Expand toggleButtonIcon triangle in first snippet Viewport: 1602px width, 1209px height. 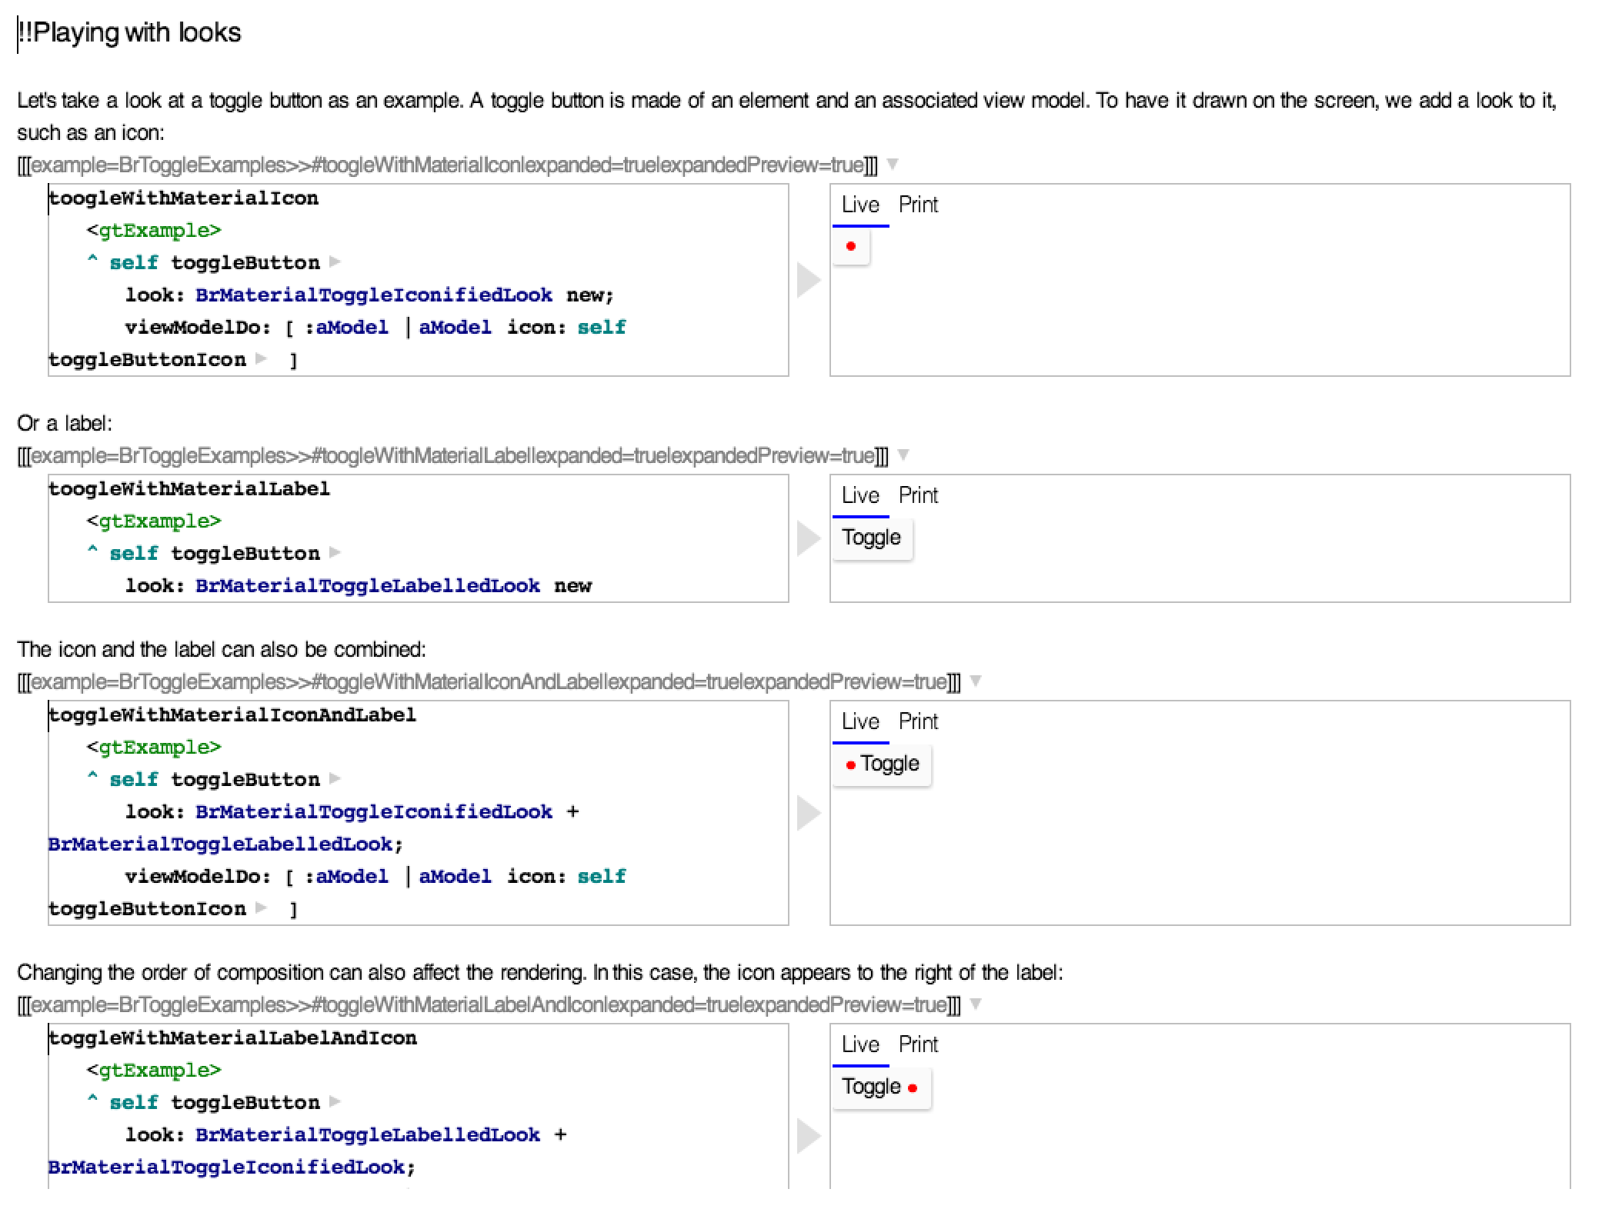tap(262, 358)
